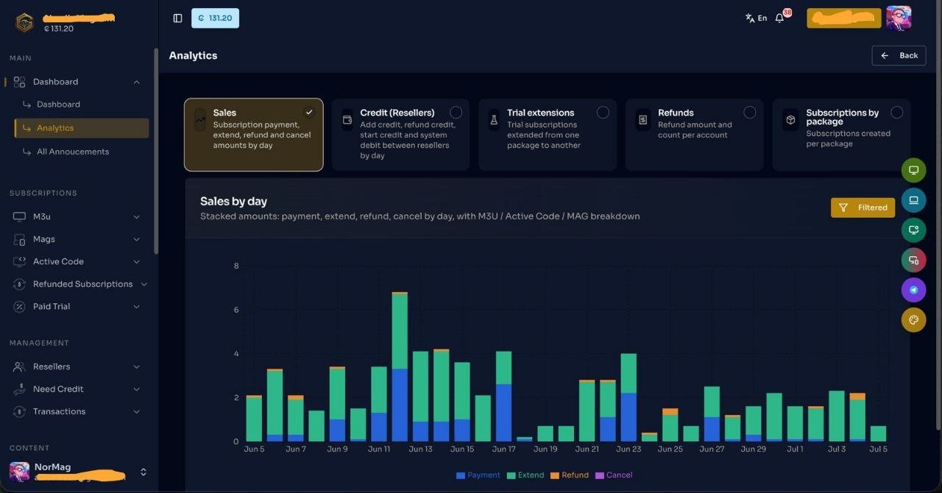Select the Refunds radio

[750, 113]
